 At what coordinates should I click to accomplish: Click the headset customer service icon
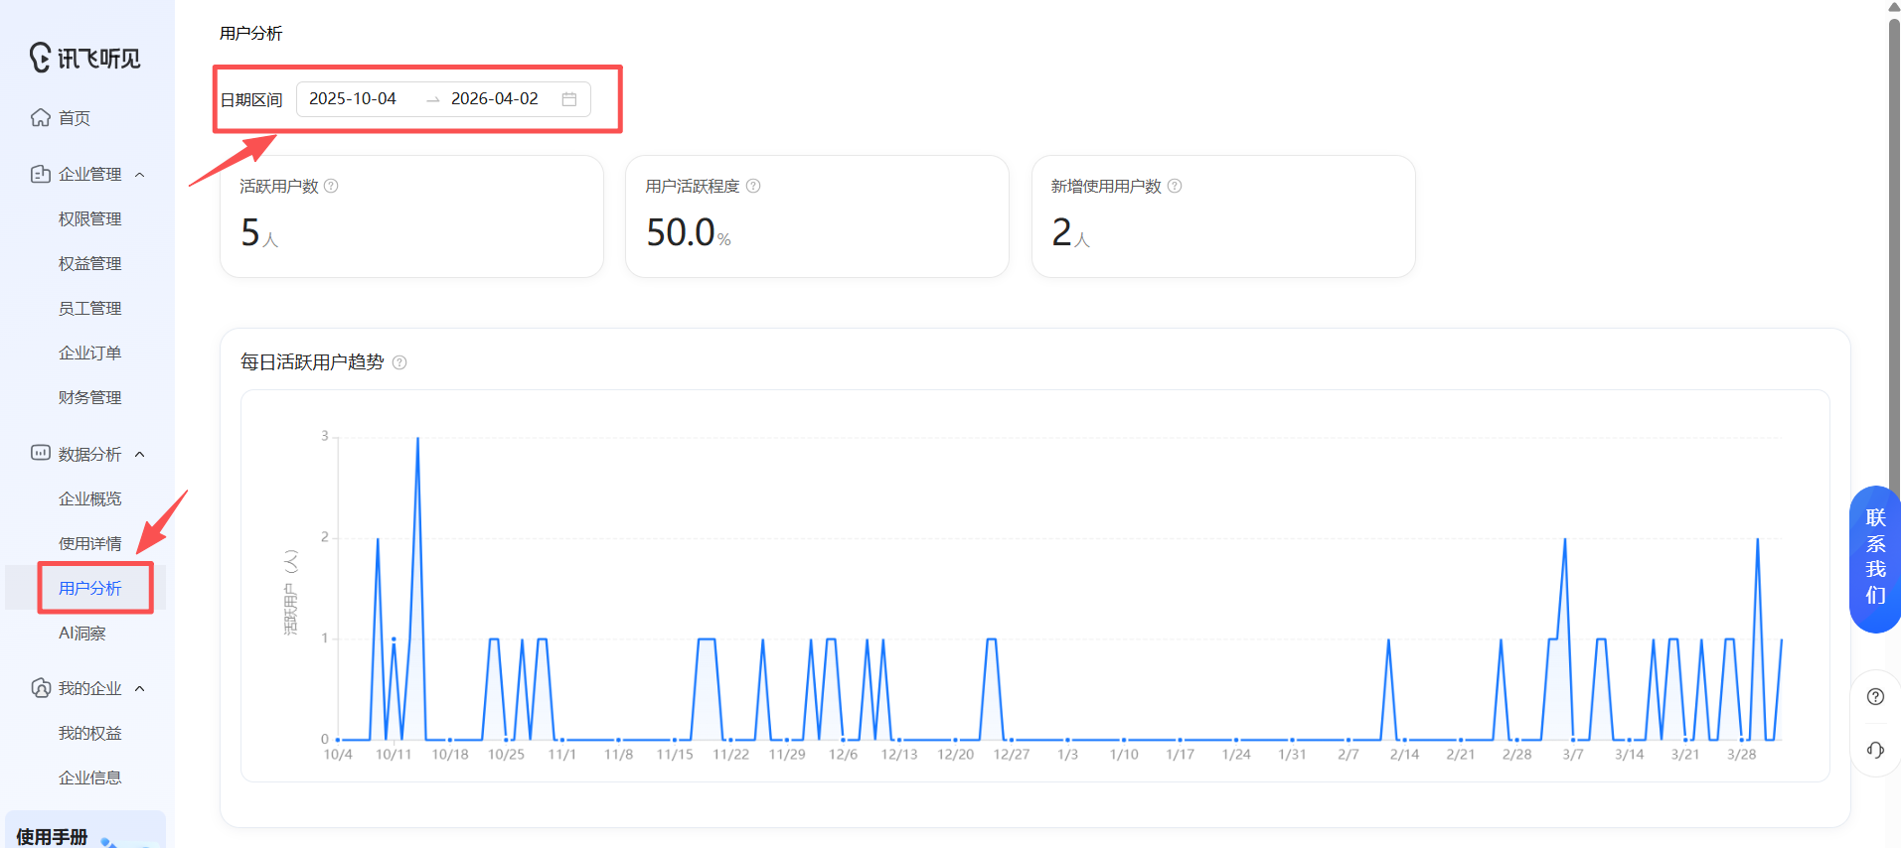click(x=1875, y=750)
